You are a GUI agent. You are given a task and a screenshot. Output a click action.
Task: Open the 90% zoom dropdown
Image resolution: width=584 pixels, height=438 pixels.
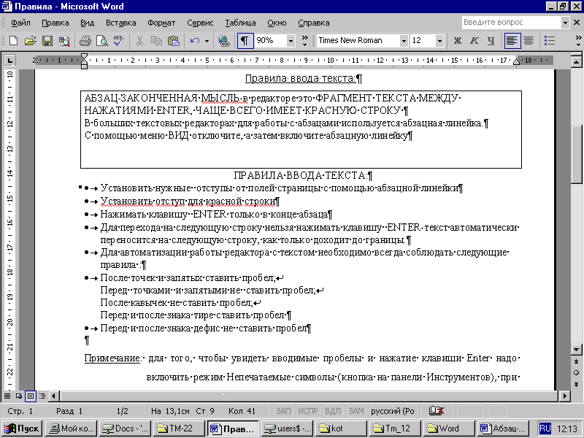coord(291,41)
